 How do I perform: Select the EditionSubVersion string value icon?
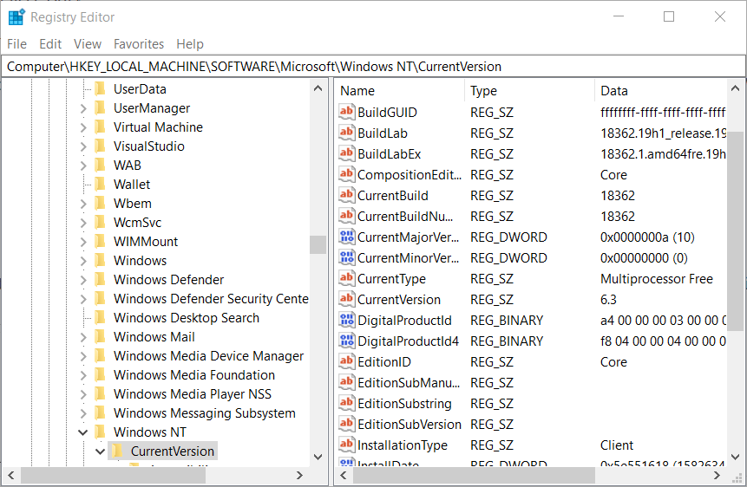[346, 424]
